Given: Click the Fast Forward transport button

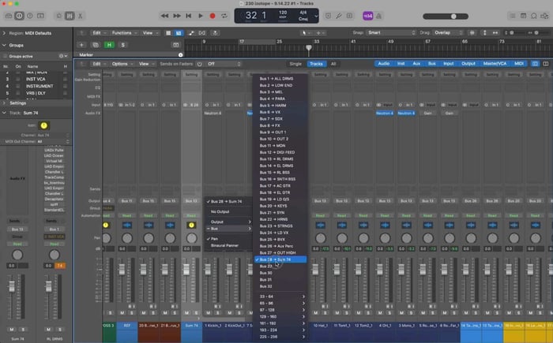Looking at the screenshot, I should (177, 16).
